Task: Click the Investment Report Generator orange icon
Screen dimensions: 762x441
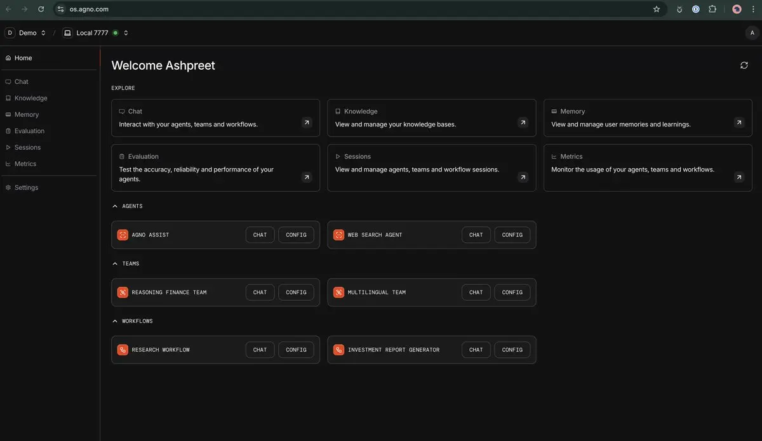Action: (x=338, y=350)
